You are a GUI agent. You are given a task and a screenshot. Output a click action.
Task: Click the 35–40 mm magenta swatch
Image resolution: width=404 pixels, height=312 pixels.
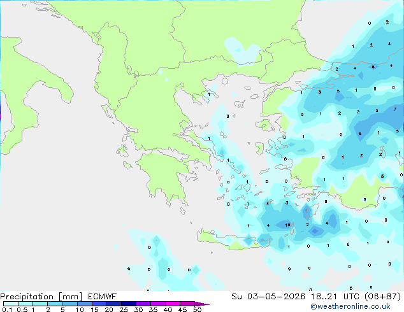157,304
